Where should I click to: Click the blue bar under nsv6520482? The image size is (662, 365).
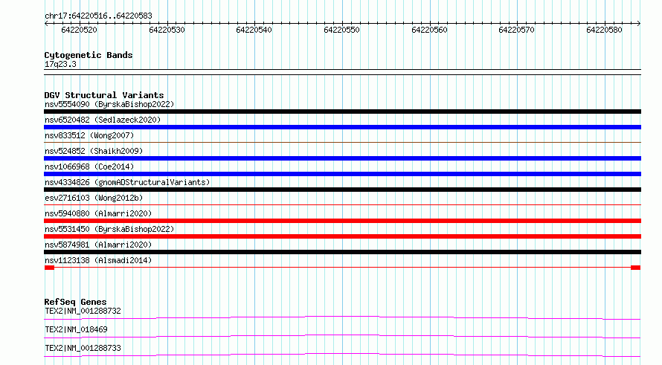[342, 127]
